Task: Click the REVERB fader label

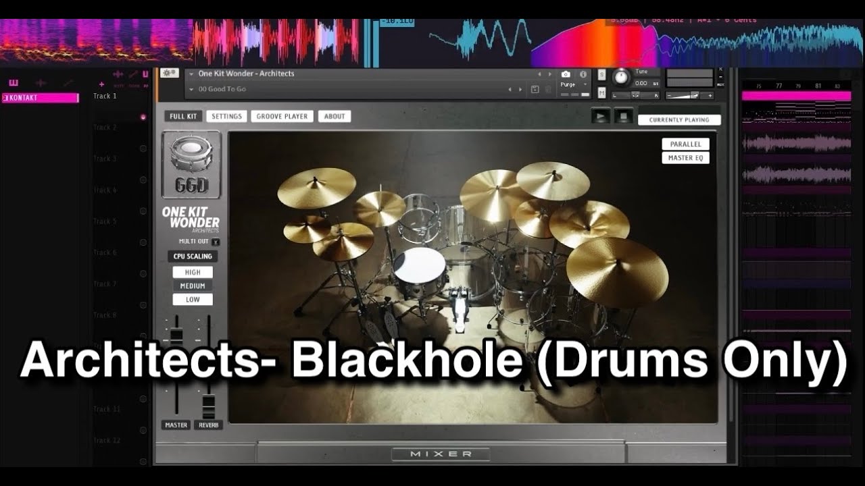Action: pyautogui.click(x=208, y=425)
